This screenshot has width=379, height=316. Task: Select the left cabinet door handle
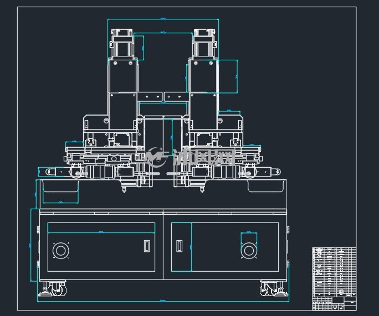[147, 246]
